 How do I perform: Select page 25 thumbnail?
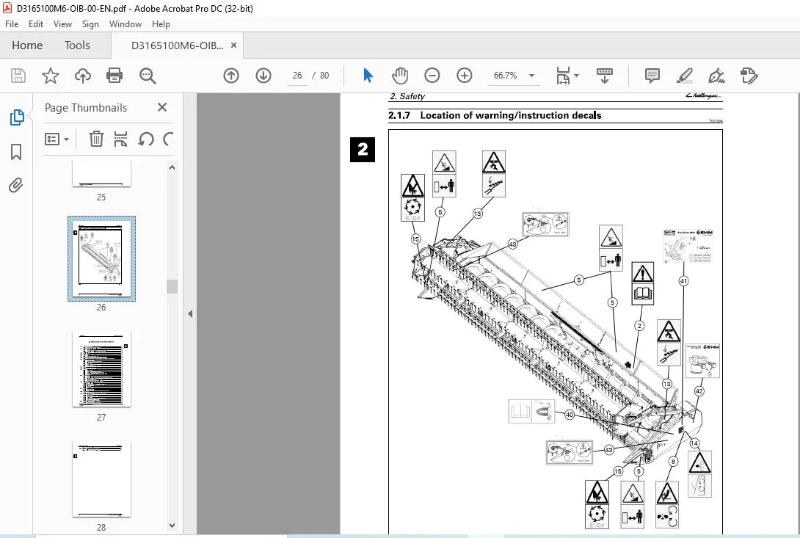[101, 173]
